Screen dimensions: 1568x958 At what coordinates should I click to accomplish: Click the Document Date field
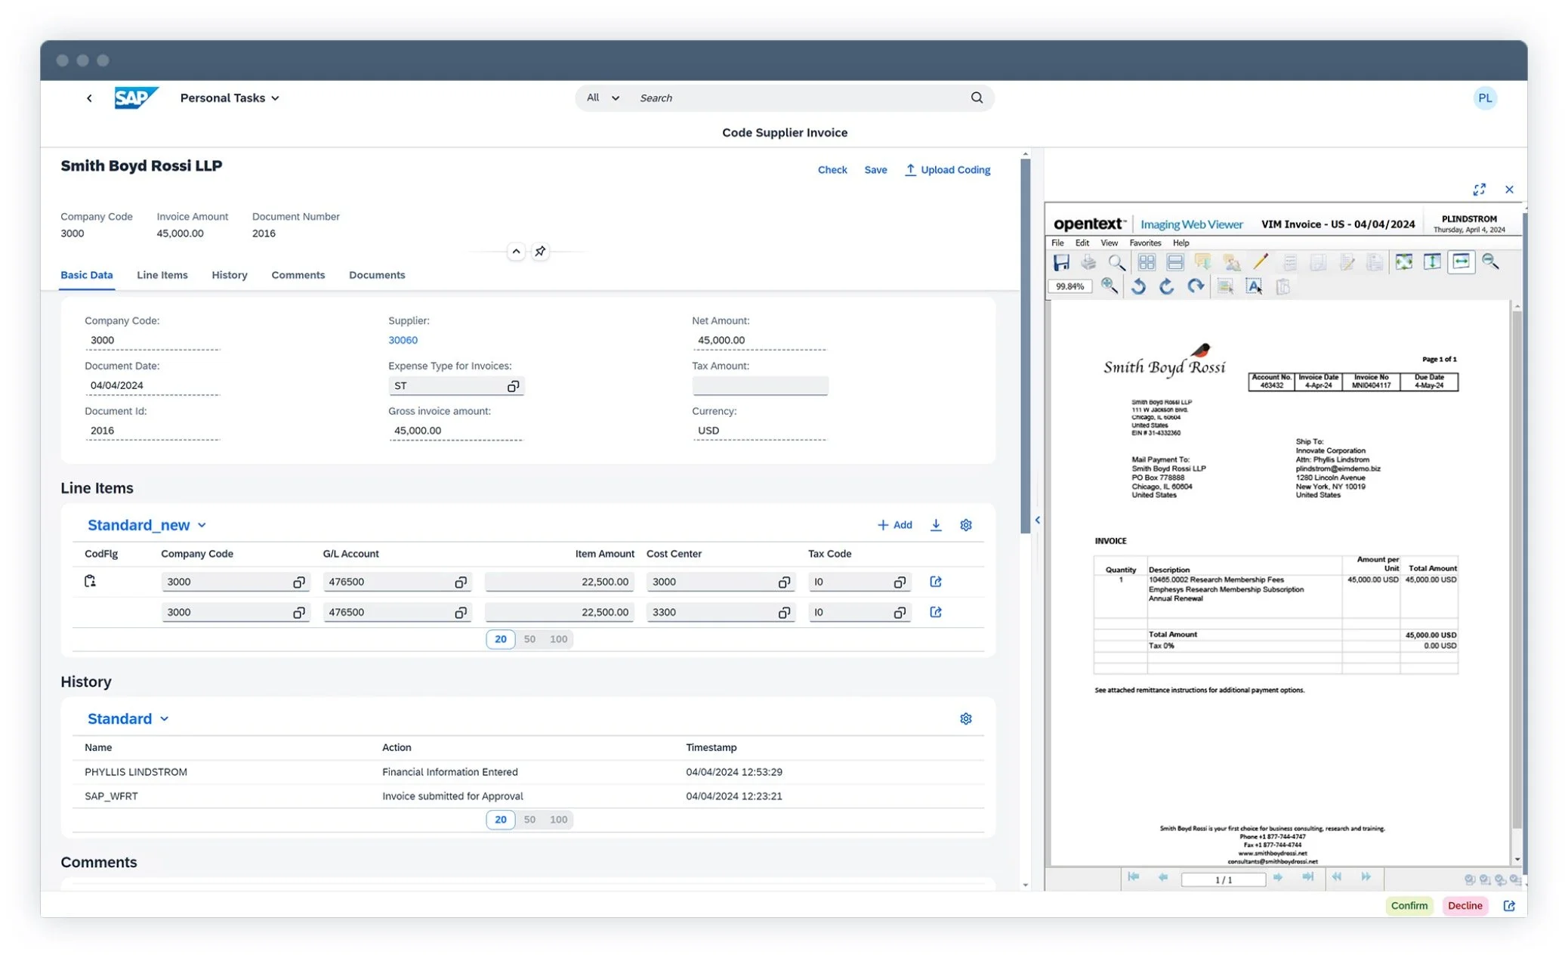tap(152, 385)
